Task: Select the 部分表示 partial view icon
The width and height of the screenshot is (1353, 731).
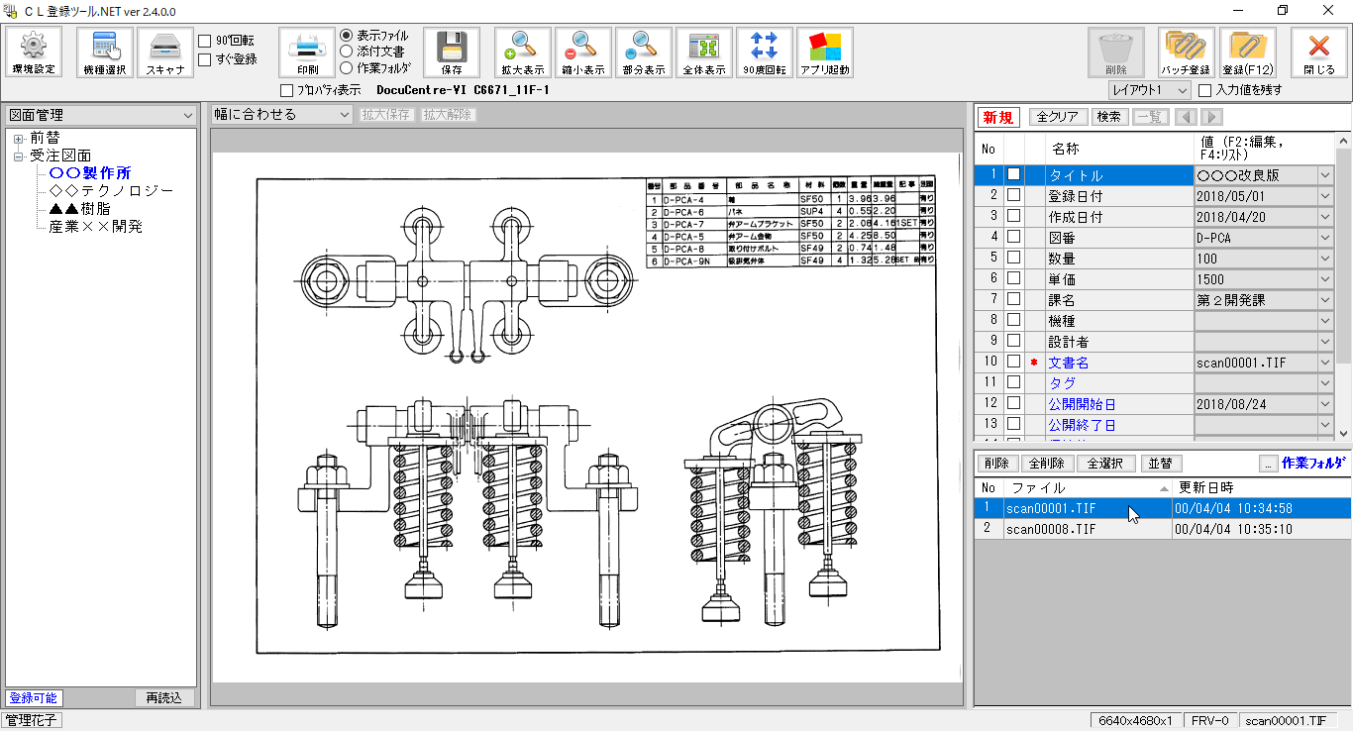Action: (644, 52)
